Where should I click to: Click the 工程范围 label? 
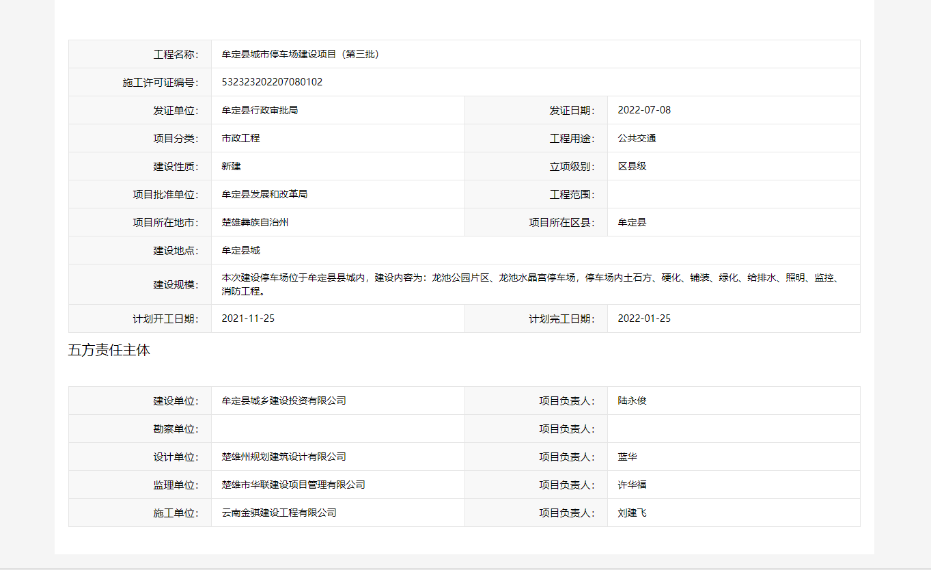tap(572, 194)
